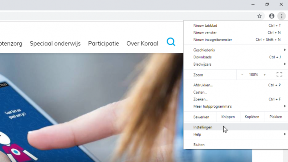Screen dimensions: 288x162
Task: Choose Zoeken... in the menu
Action: pyautogui.click(x=236, y=99)
